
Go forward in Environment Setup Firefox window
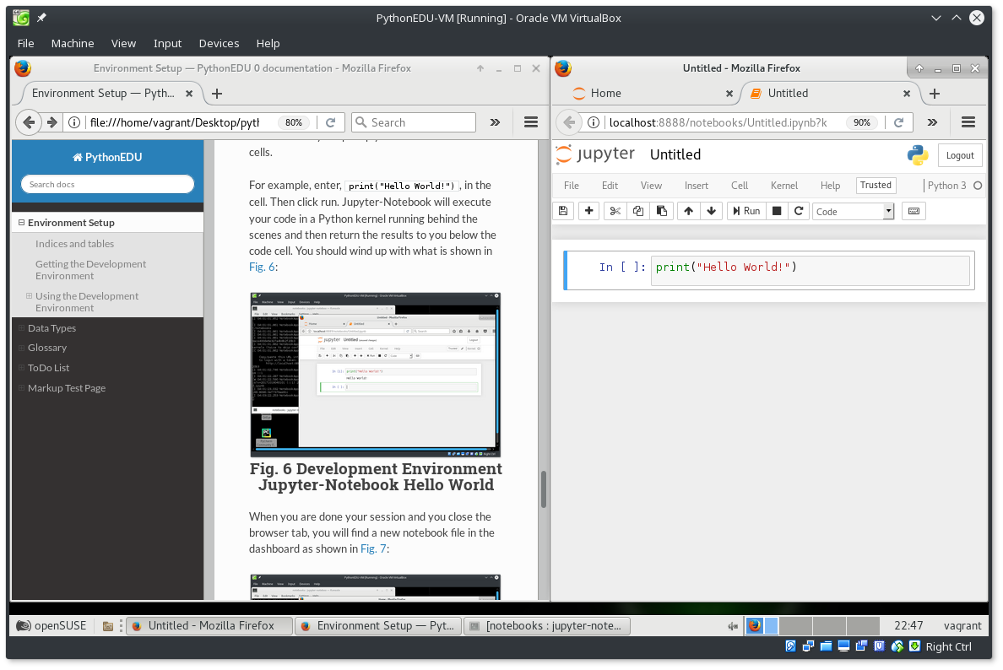(x=52, y=122)
